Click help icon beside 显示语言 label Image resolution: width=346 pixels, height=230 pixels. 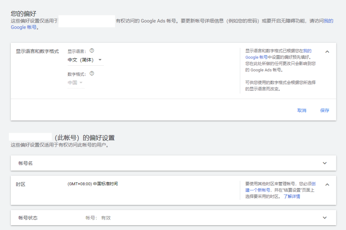tap(92, 51)
